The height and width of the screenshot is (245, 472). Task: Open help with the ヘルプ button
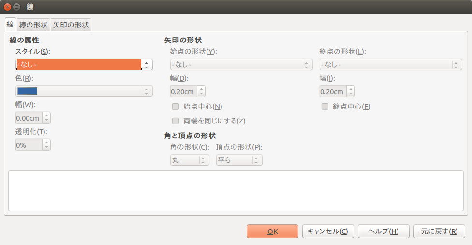point(383,231)
